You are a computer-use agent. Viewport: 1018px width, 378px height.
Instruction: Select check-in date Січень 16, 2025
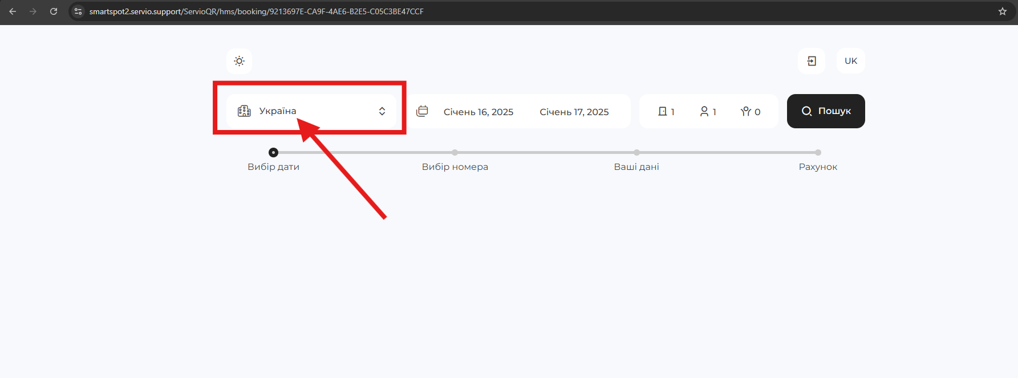coord(478,112)
